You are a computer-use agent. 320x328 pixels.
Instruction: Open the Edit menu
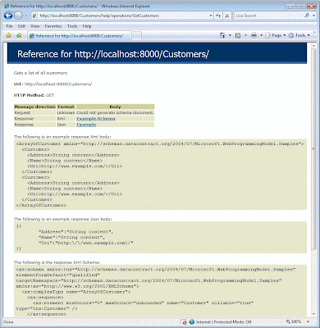(x=21, y=26)
